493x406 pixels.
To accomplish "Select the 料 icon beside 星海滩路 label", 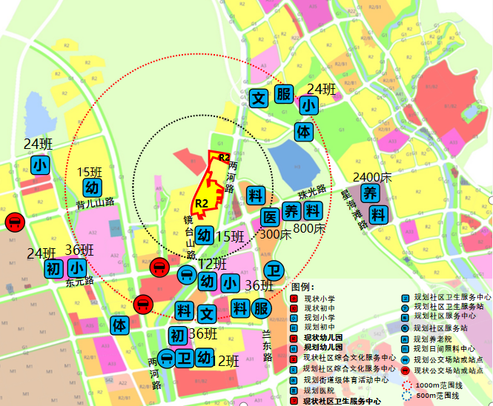I will tap(379, 215).
